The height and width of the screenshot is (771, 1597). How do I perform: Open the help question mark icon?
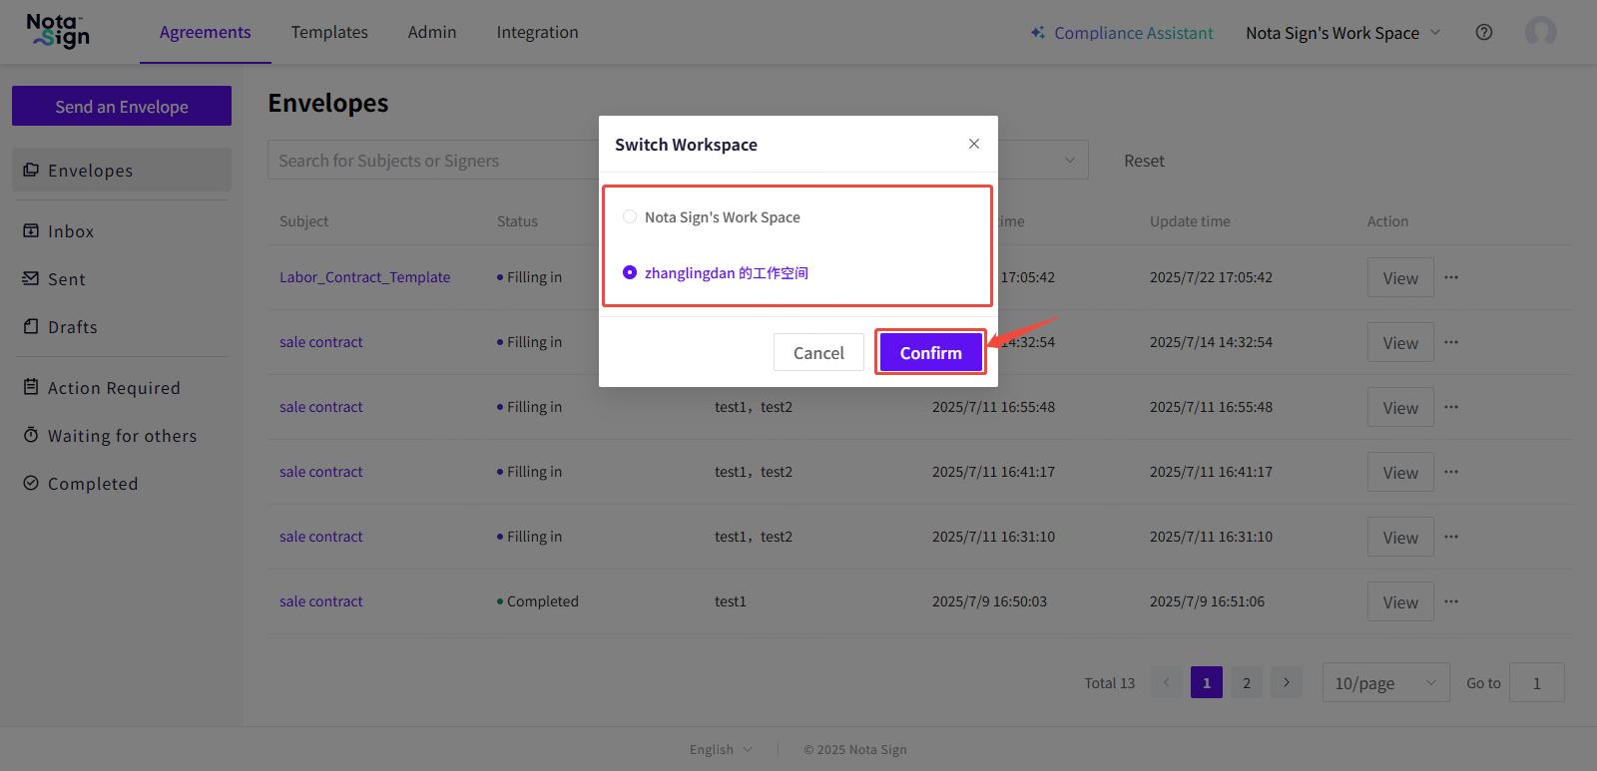point(1484,32)
